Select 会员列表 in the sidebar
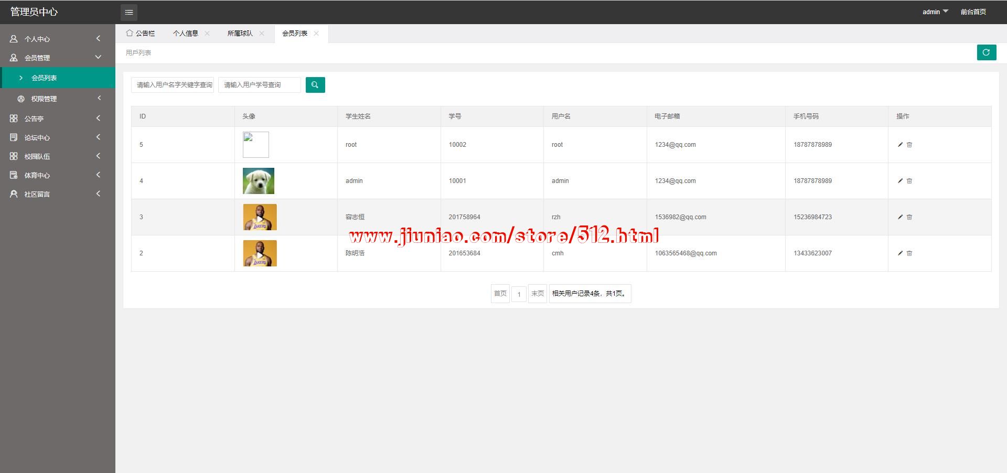 coord(44,78)
